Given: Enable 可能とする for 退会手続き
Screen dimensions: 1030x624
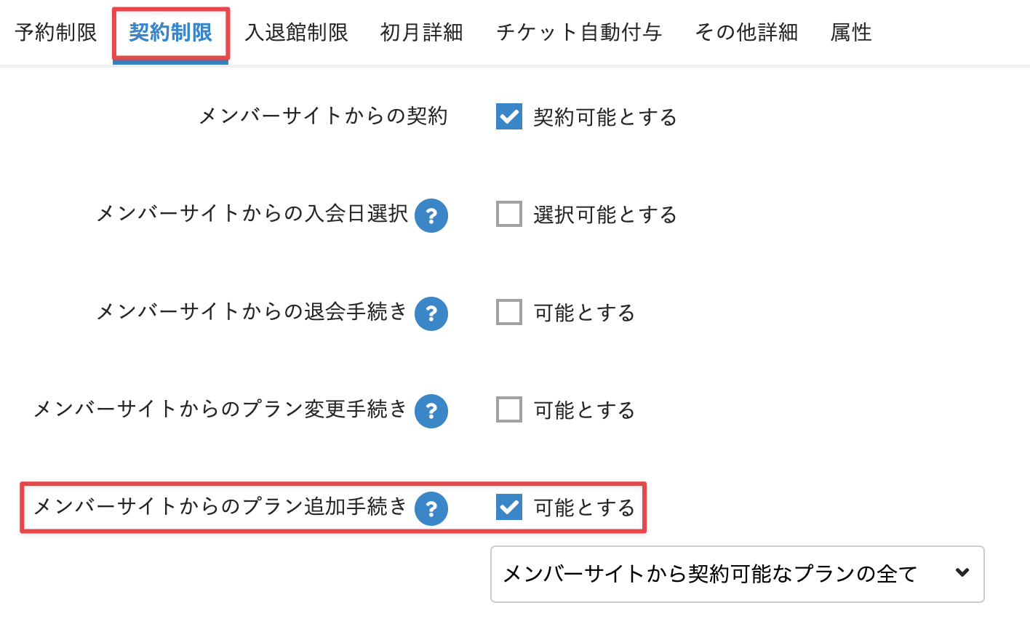Looking at the screenshot, I should click(509, 312).
